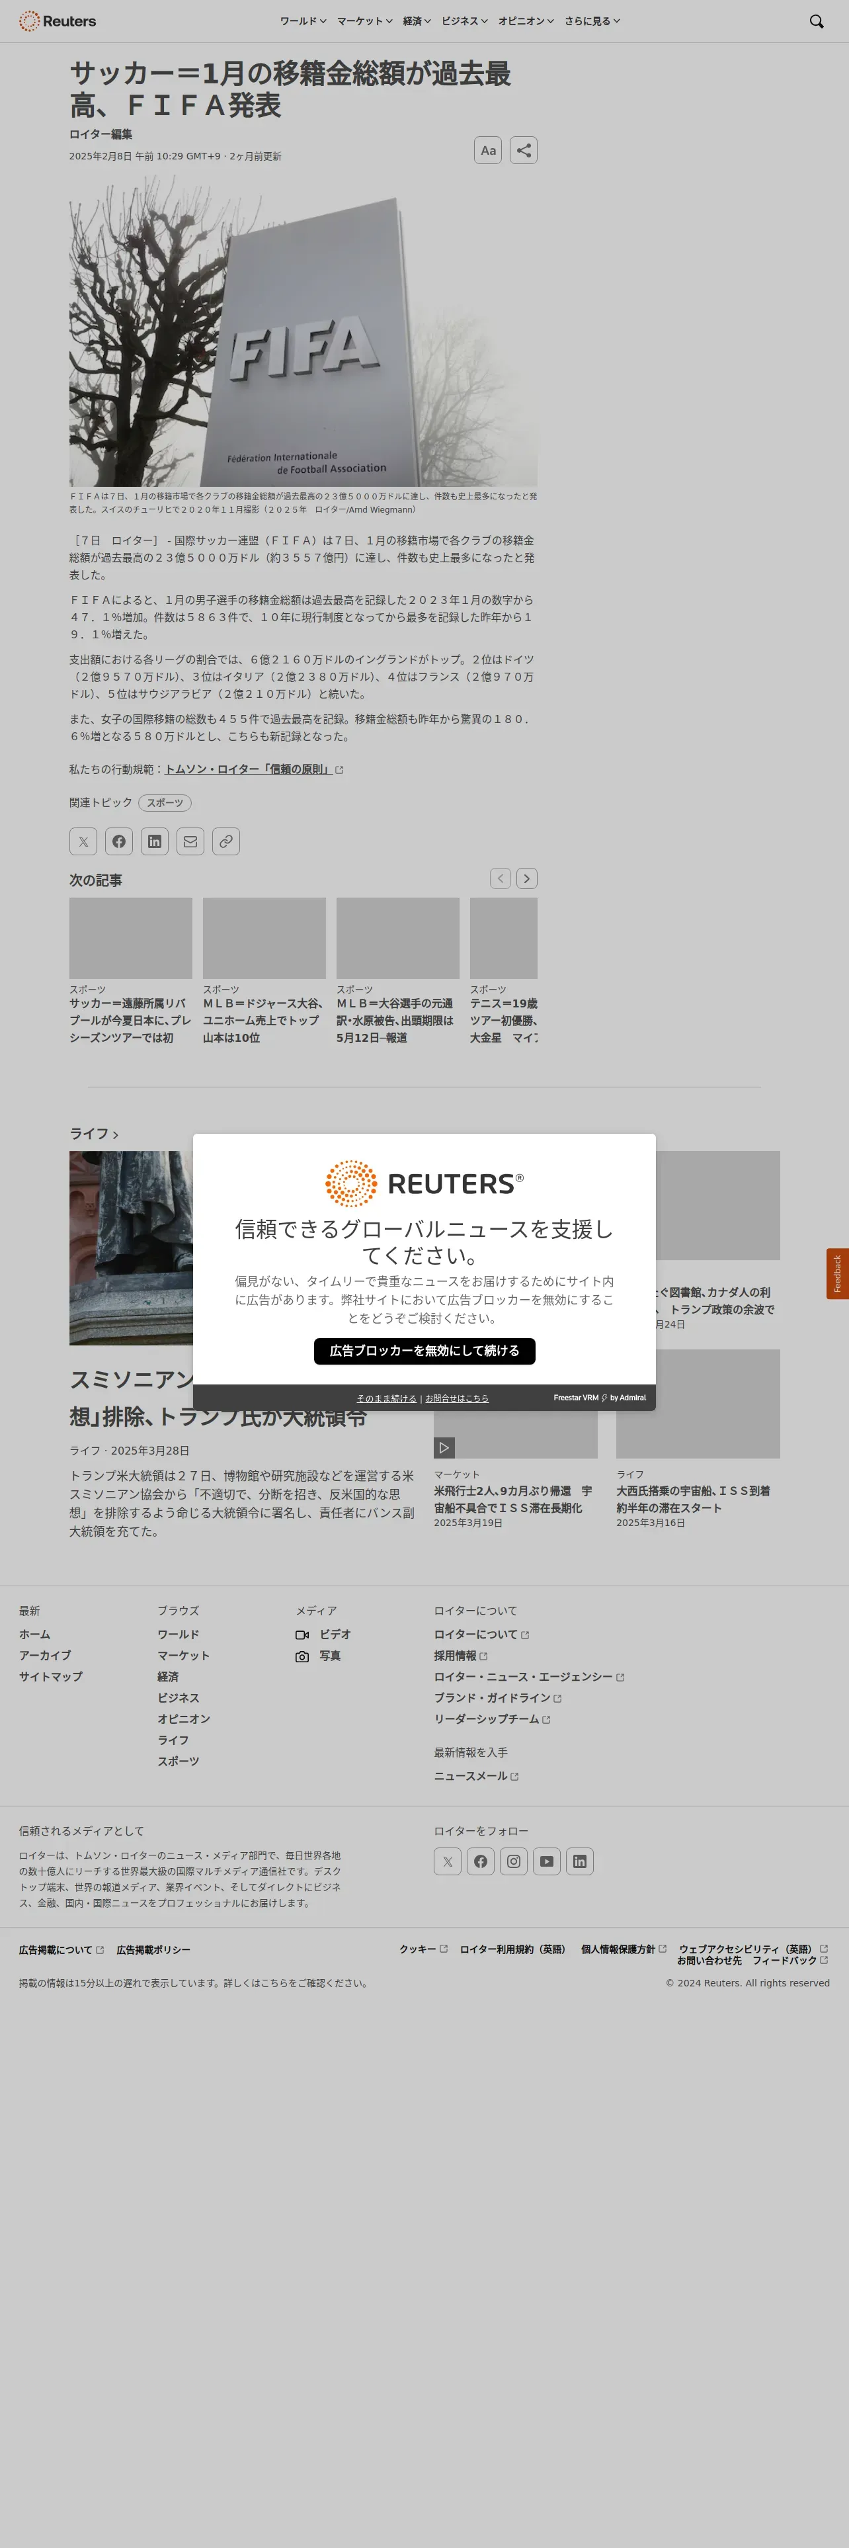The image size is (849, 2548).
Task: Expand the ワールド menu
Action: 302,21
